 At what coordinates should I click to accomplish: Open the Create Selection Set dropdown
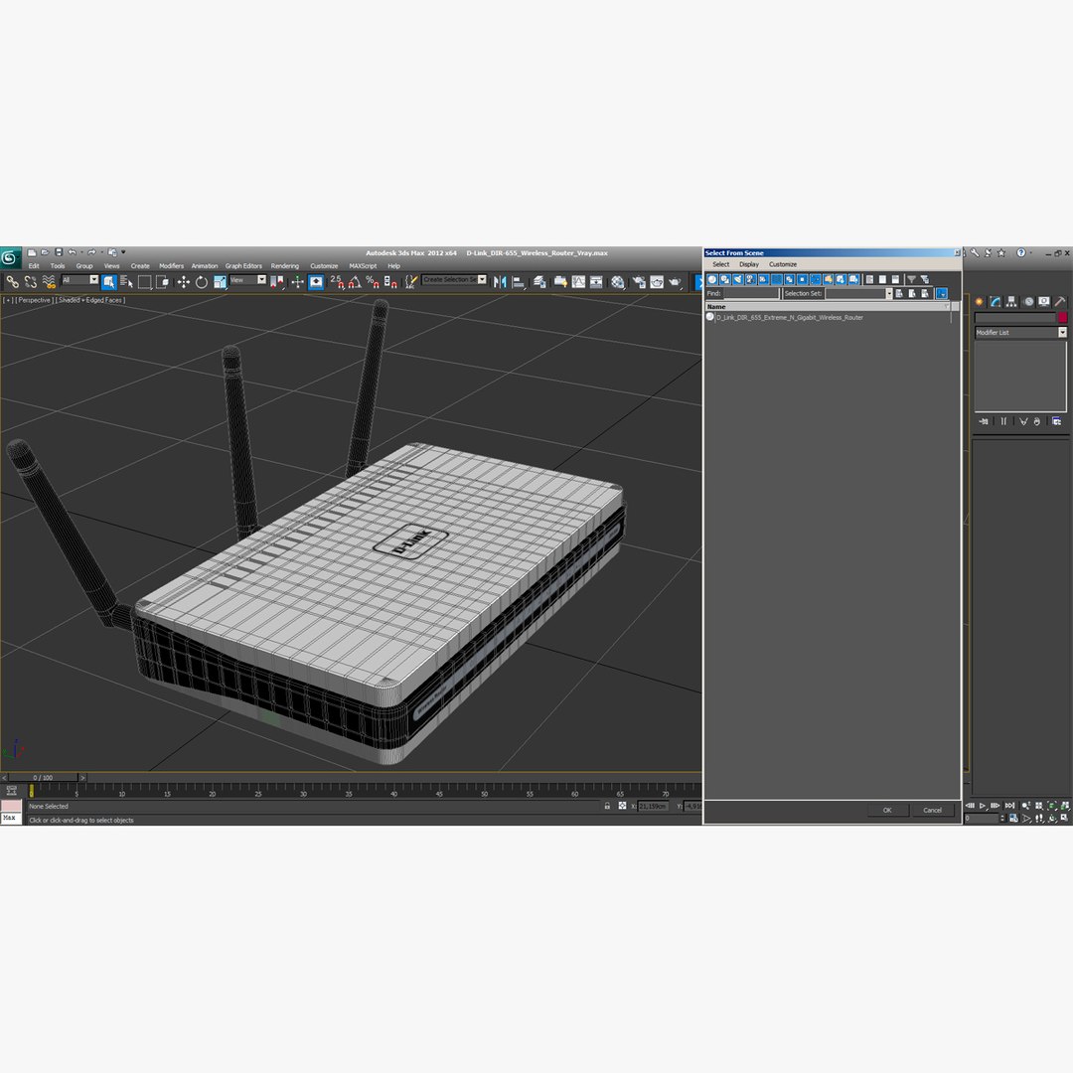(x=454, y=280)
